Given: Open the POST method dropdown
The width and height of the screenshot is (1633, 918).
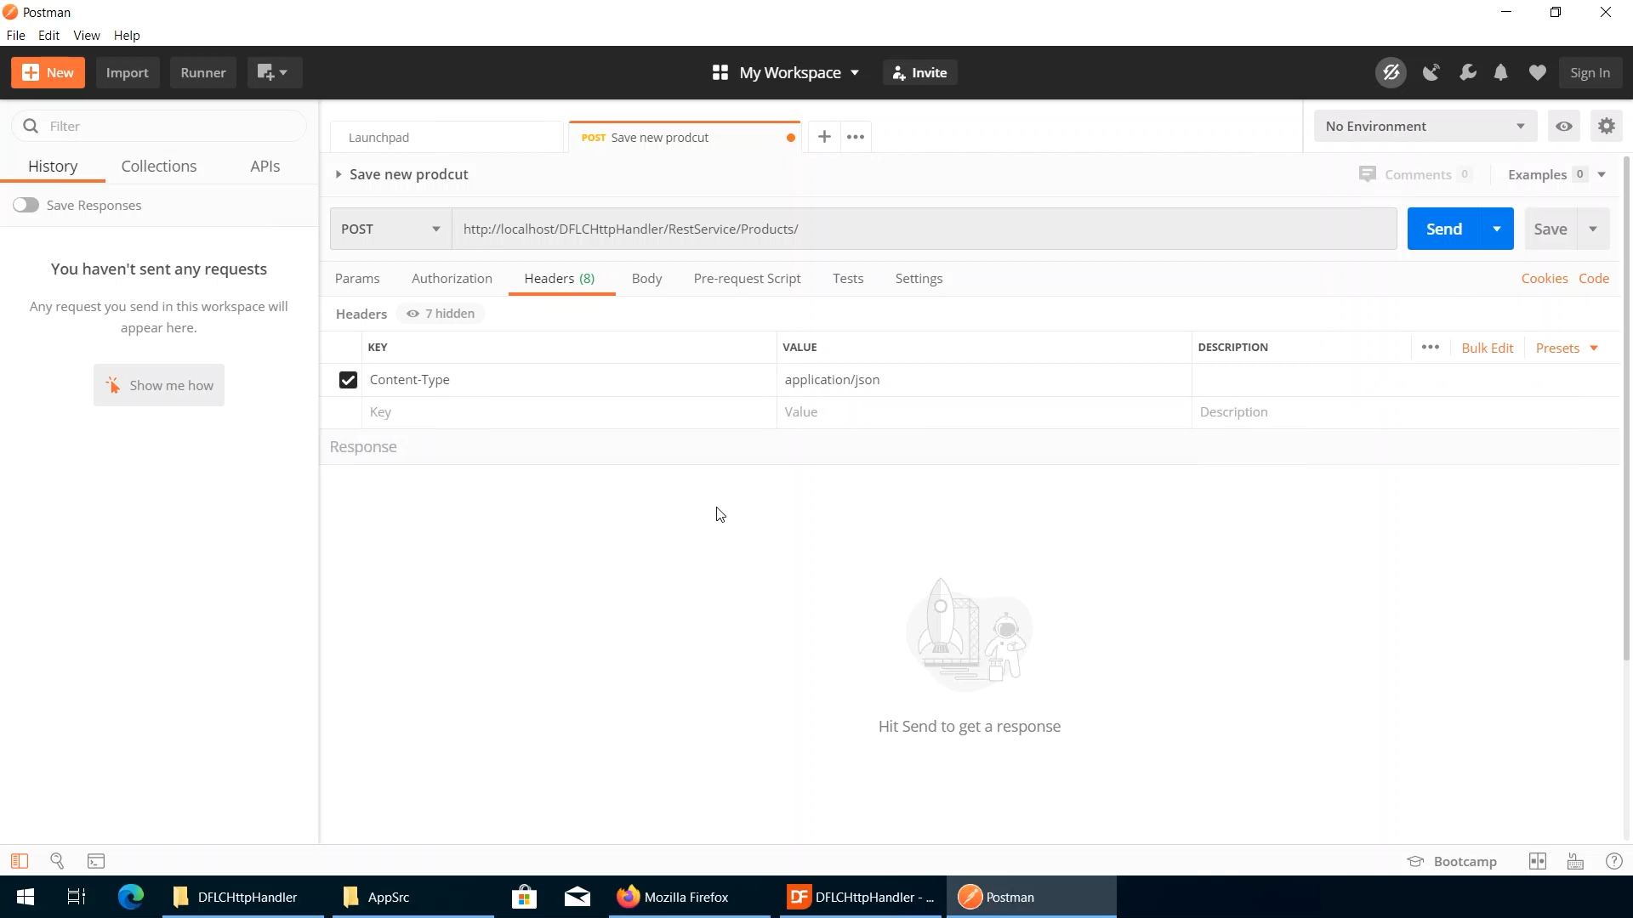Looking at the screenshot, I should [x=390, y=229].
